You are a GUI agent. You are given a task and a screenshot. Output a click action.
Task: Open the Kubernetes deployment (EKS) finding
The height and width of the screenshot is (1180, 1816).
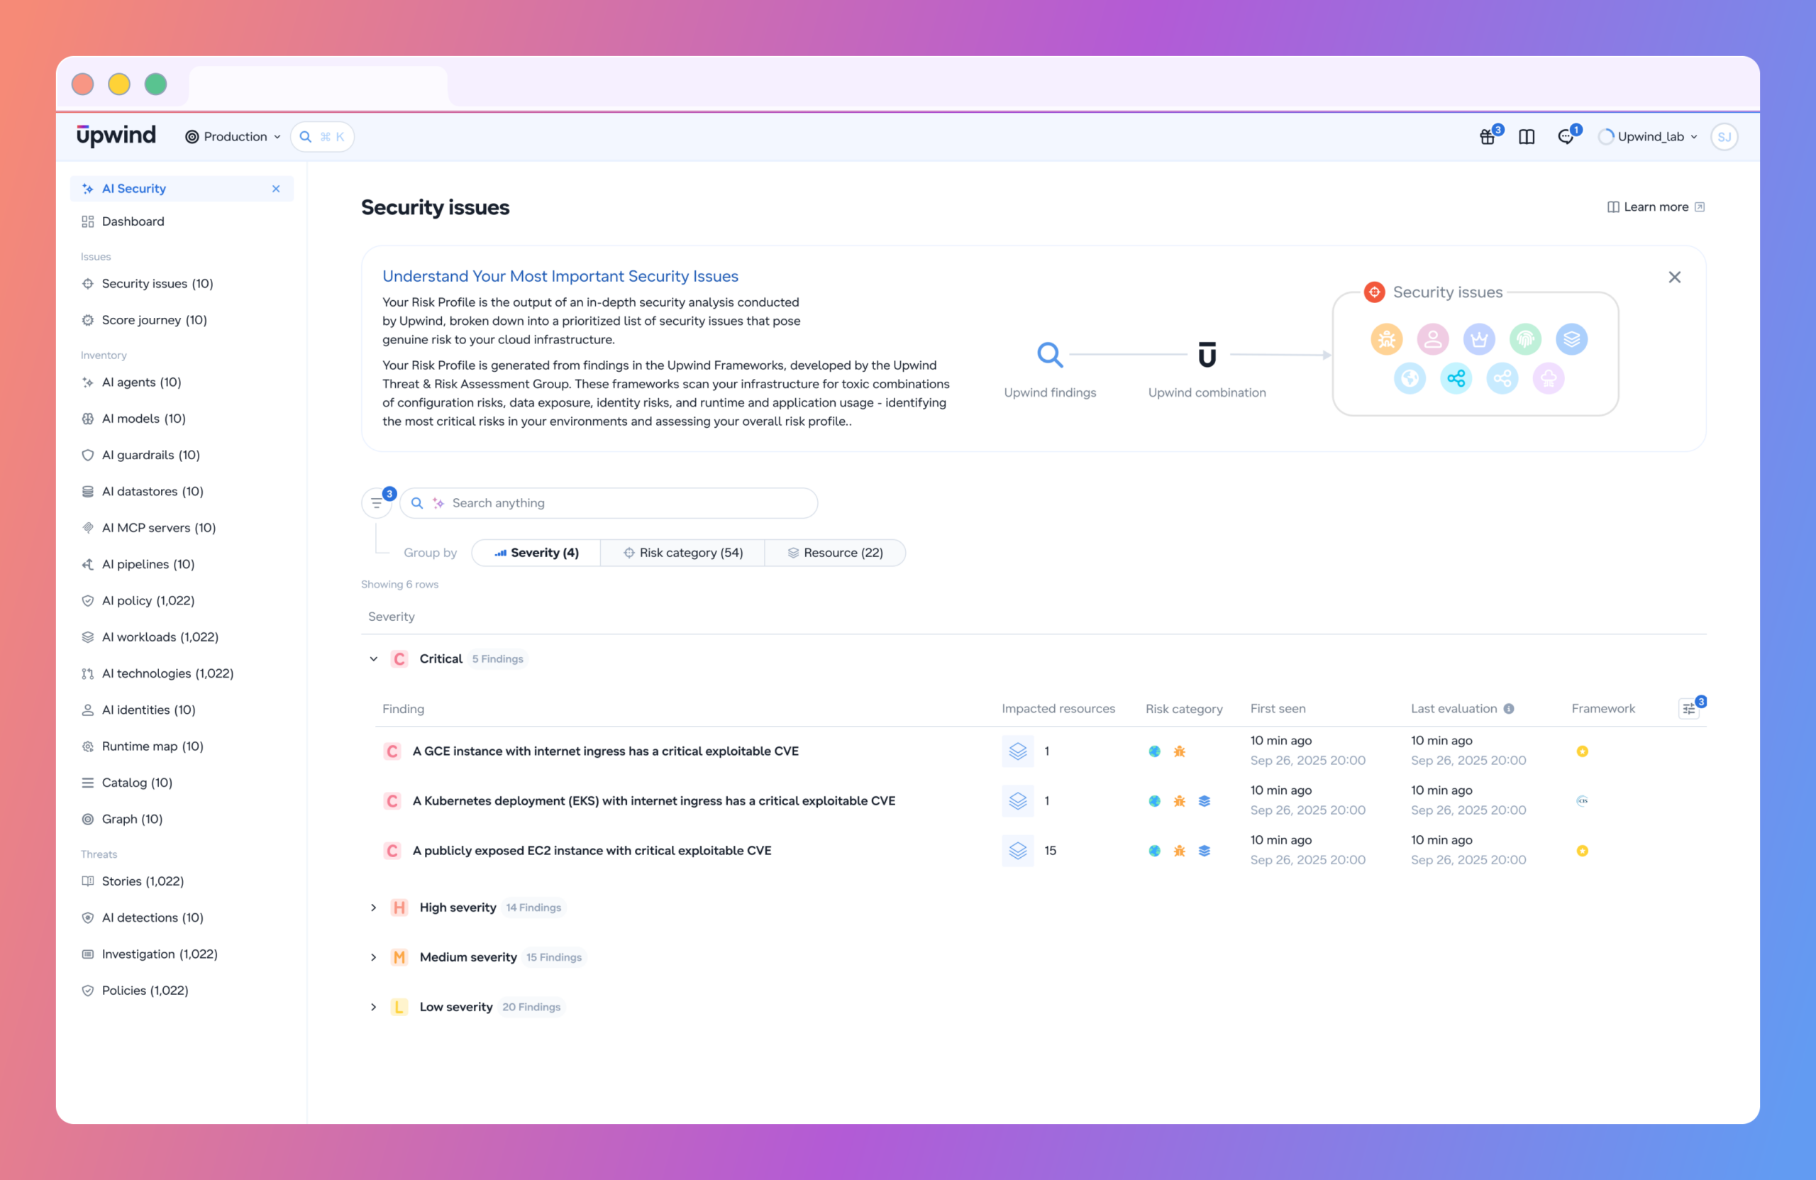654,801
